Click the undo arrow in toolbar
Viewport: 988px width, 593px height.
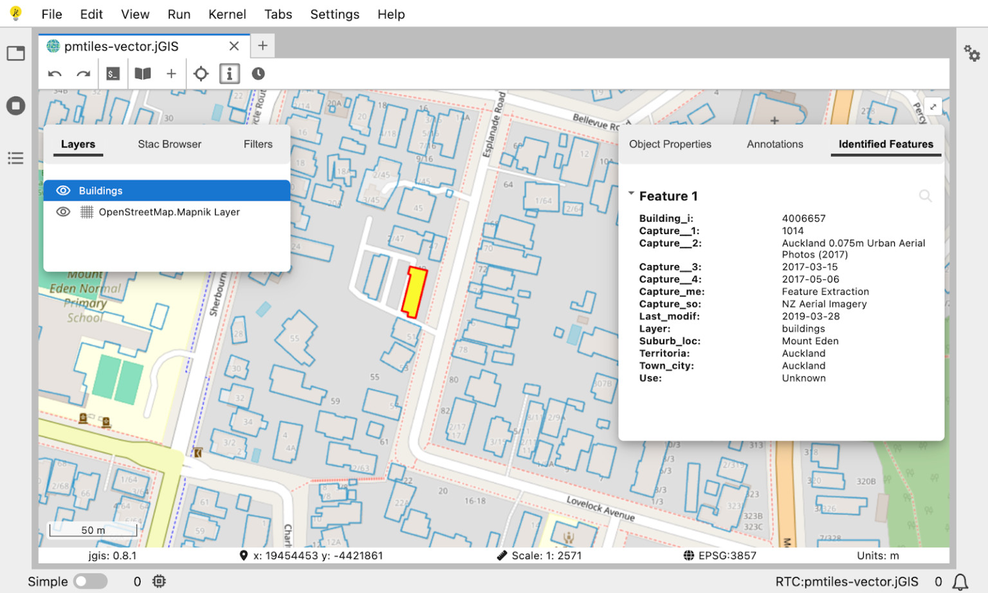(x=55, y=74)
